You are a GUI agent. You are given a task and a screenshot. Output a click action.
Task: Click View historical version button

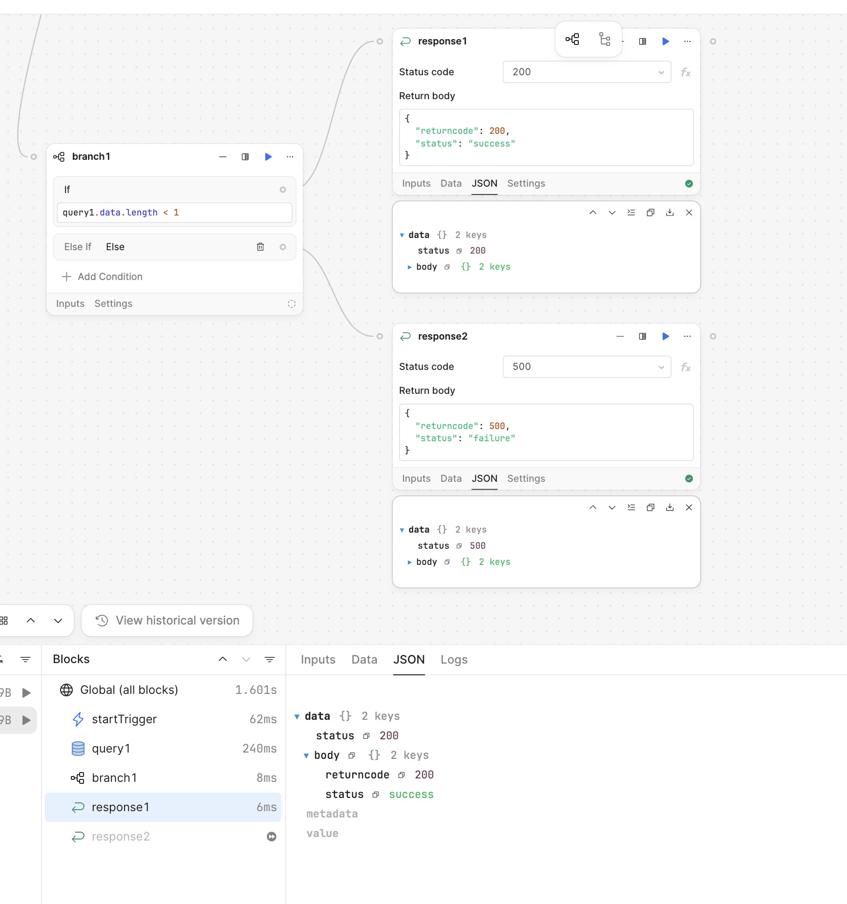pos(167,621)
